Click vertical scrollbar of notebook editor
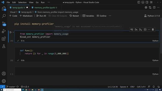Screen dimensions: 162x91 pos(161,36)
